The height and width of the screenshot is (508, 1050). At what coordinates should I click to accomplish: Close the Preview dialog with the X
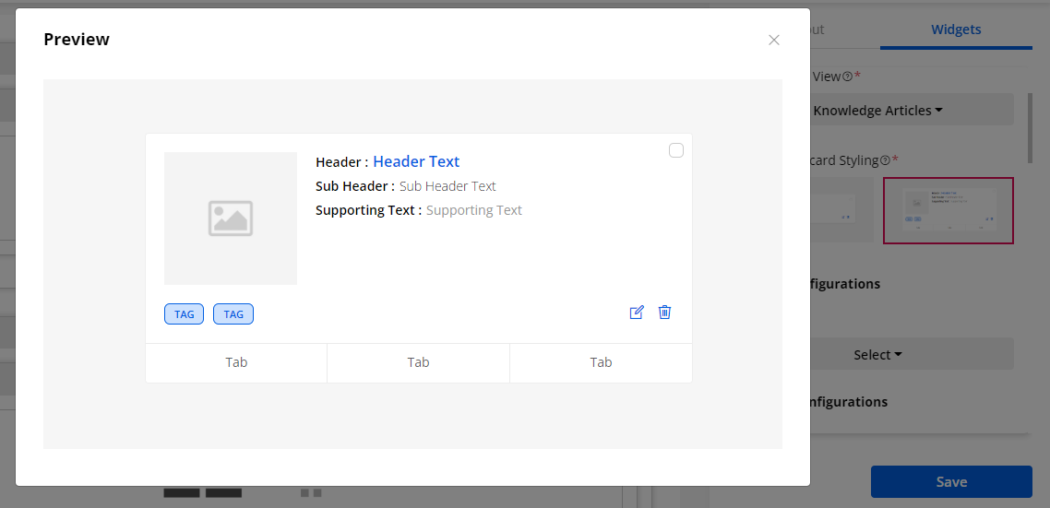tap(774, 40)
